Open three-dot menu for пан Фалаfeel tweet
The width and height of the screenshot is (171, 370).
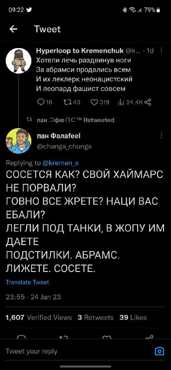click(x=162, y=136)
